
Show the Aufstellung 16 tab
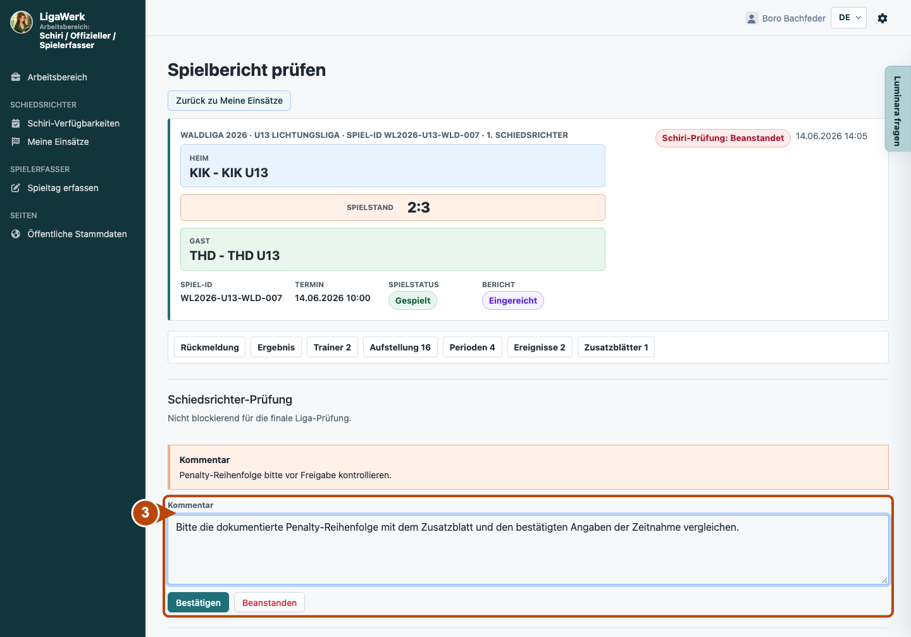point(400,347)
